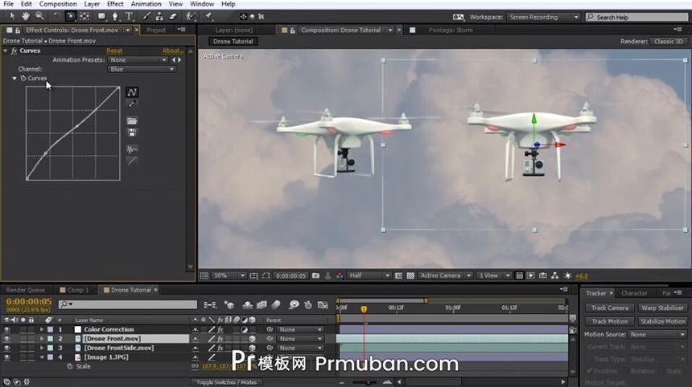The image size is (692, 387).
Task: Switch to the Render Queue tab
Action: pyautogui.click(x=26, y=290)
